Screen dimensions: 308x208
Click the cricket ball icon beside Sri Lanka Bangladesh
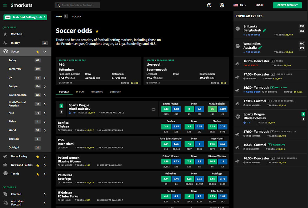238,29
